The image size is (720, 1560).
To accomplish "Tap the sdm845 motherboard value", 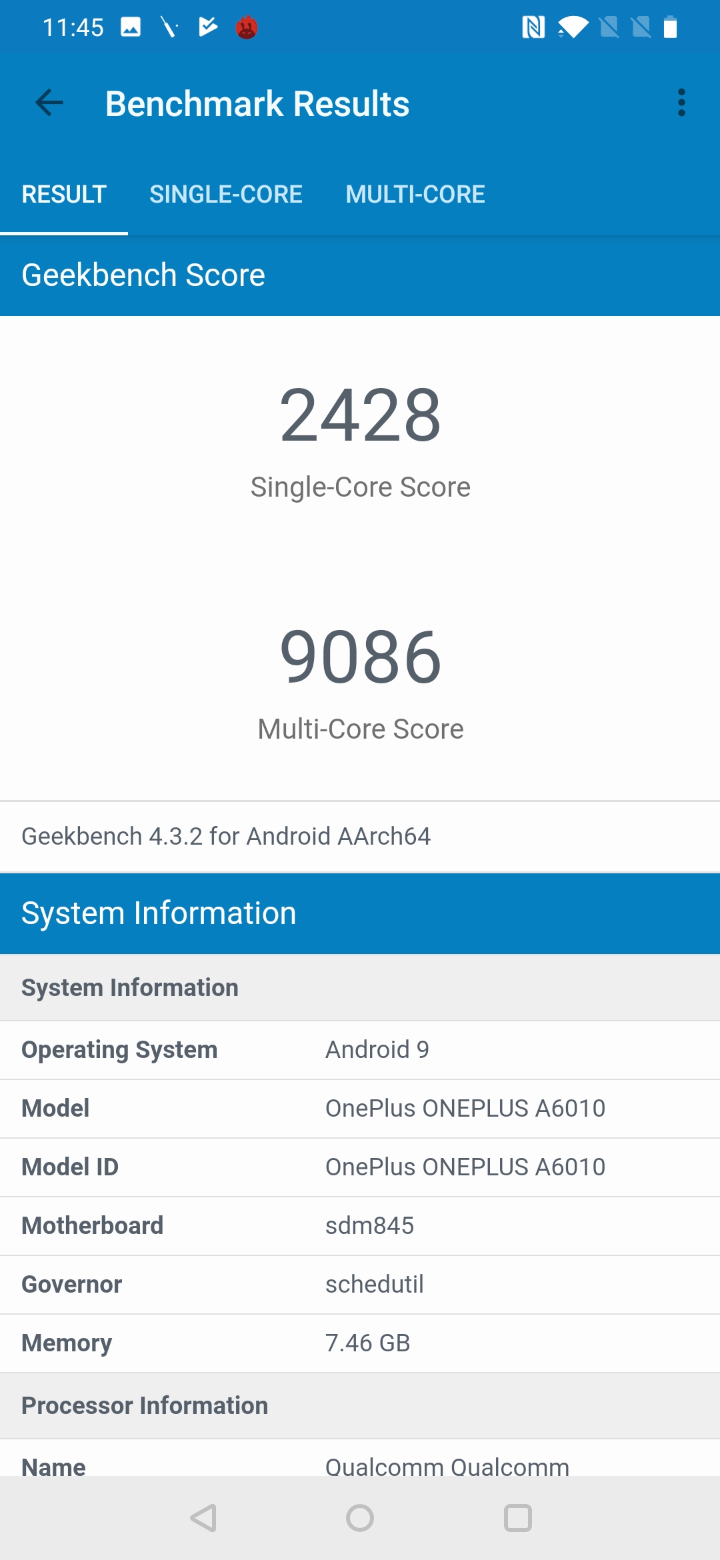I will [x=370, y=1226].
